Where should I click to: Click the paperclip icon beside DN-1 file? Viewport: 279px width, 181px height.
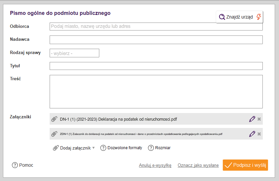54,119
